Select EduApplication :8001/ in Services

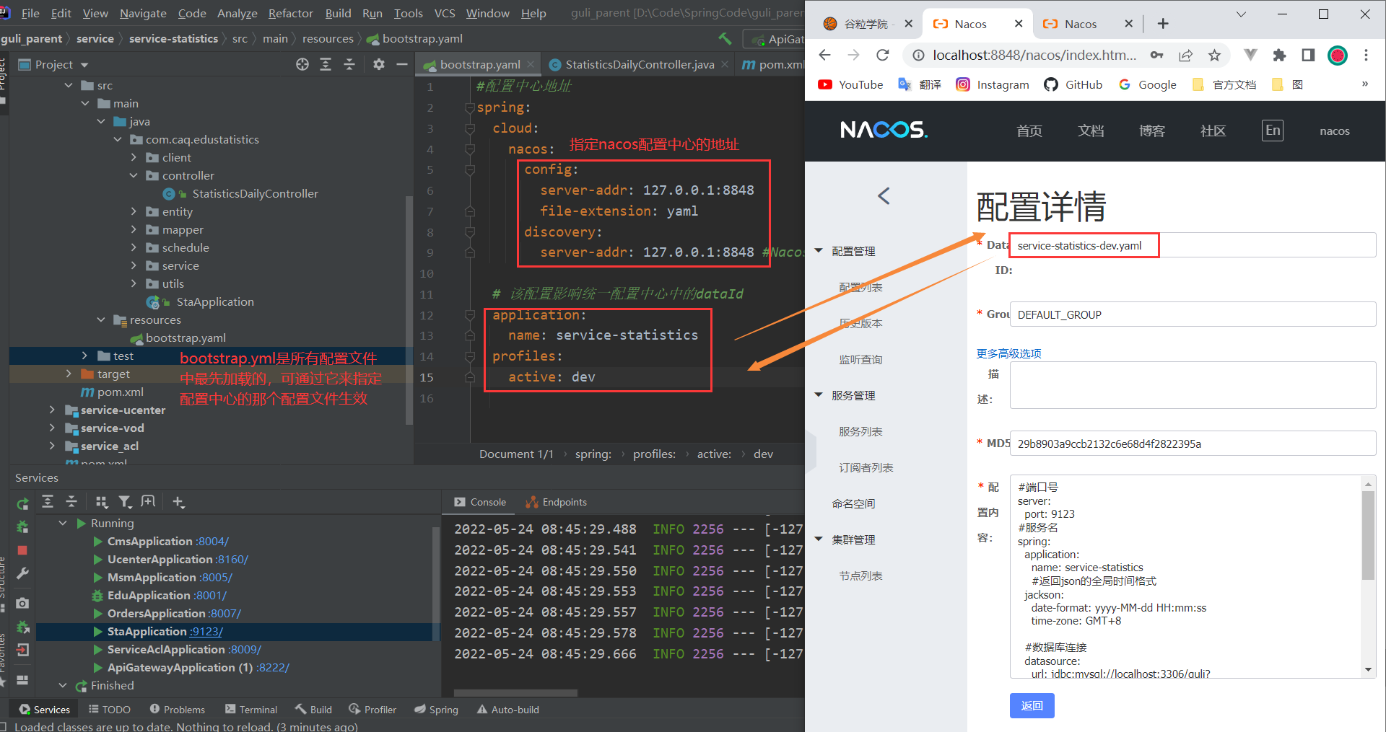point(167,595)
